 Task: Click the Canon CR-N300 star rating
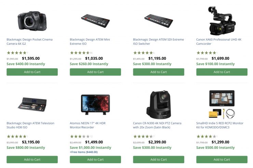click(x=143, y=137)
